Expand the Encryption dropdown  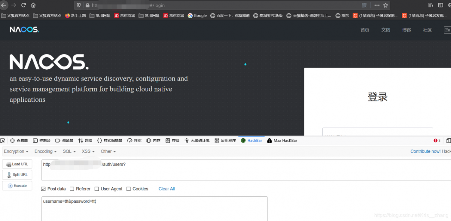pos(16,151)
